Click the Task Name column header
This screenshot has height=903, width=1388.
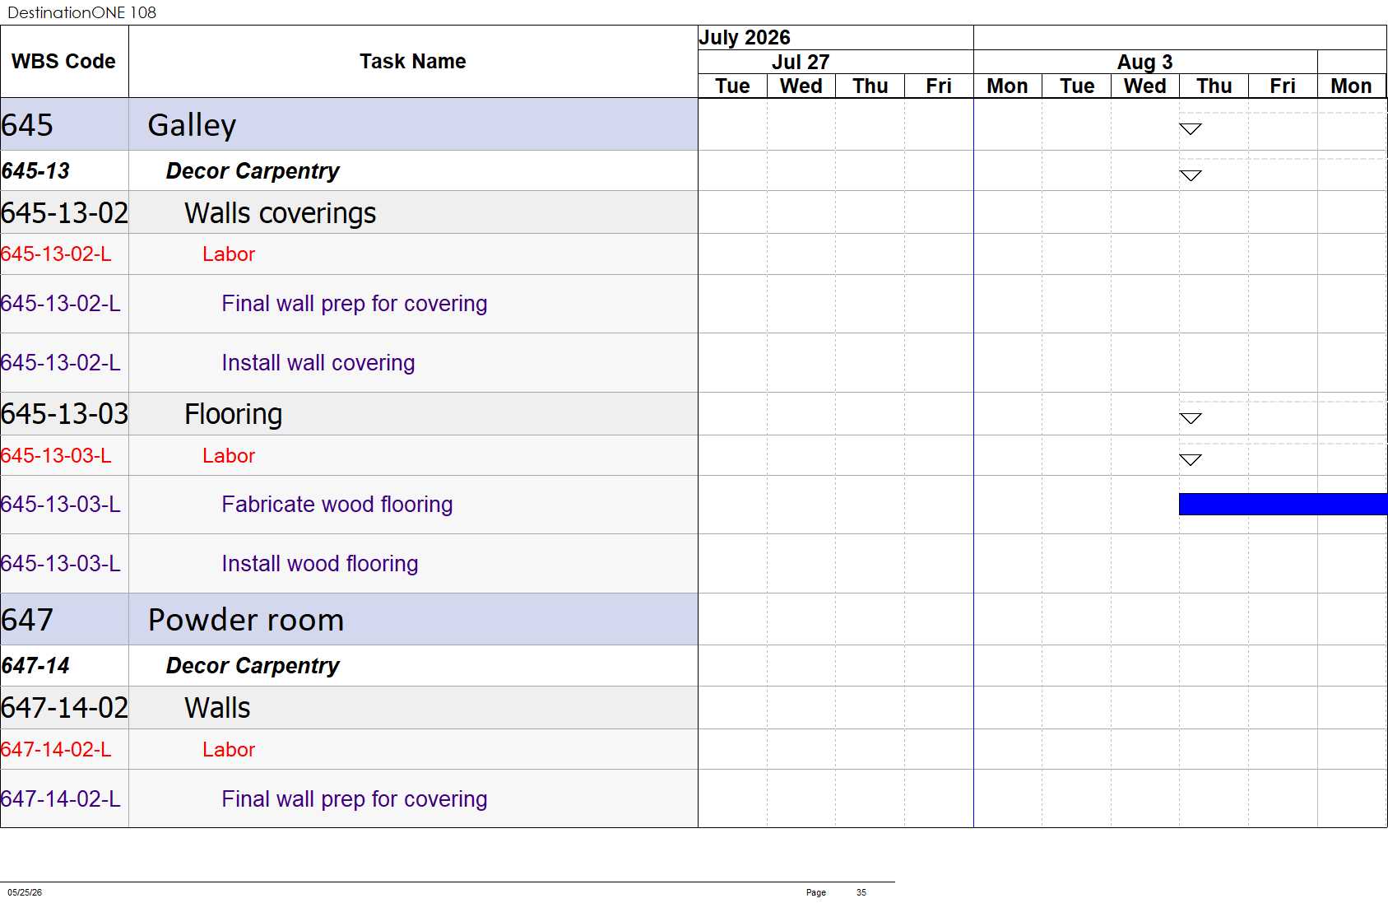[413, 62]
